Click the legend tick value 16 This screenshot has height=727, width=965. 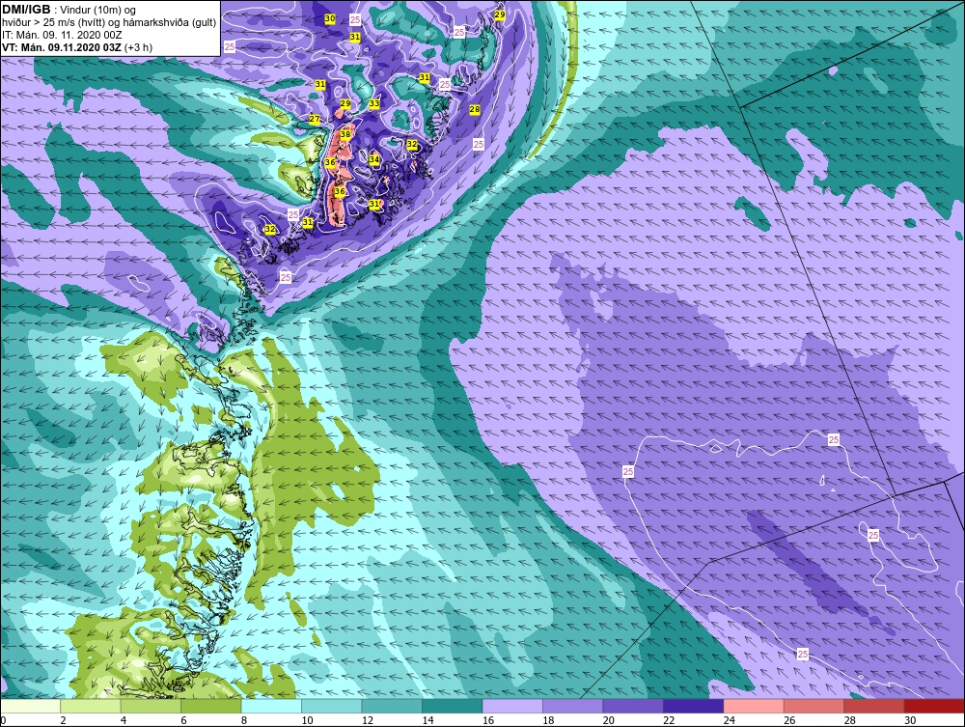488,720
